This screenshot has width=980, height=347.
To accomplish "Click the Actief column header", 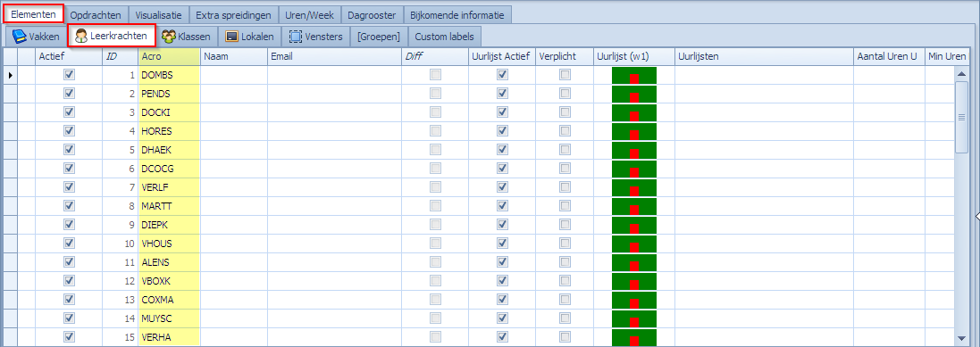I will tap(69, 56).
